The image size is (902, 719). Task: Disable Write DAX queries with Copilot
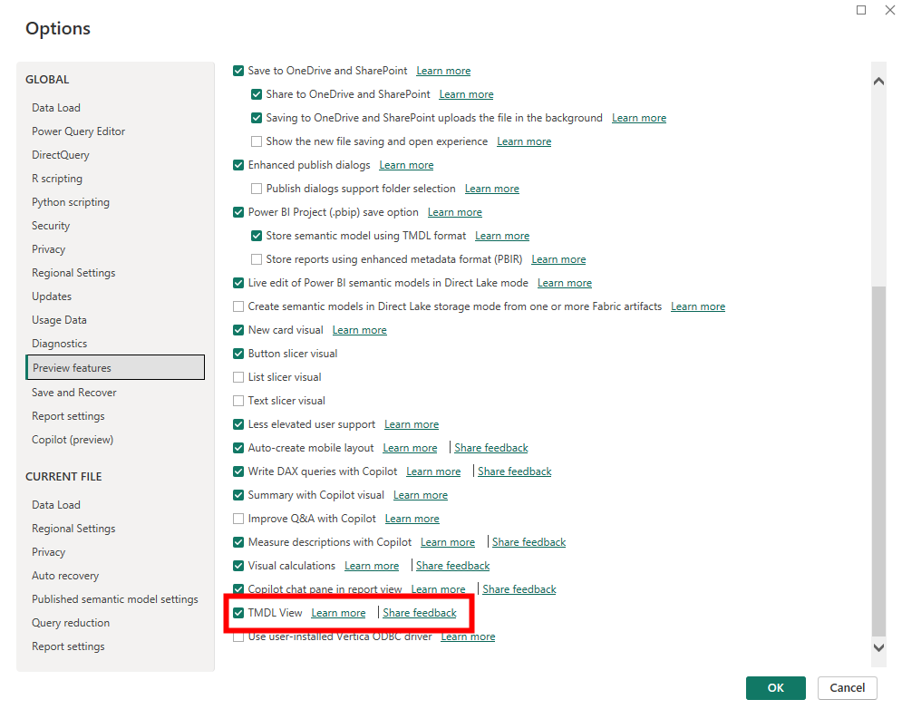pyautogui.click(x=238, y=471)
